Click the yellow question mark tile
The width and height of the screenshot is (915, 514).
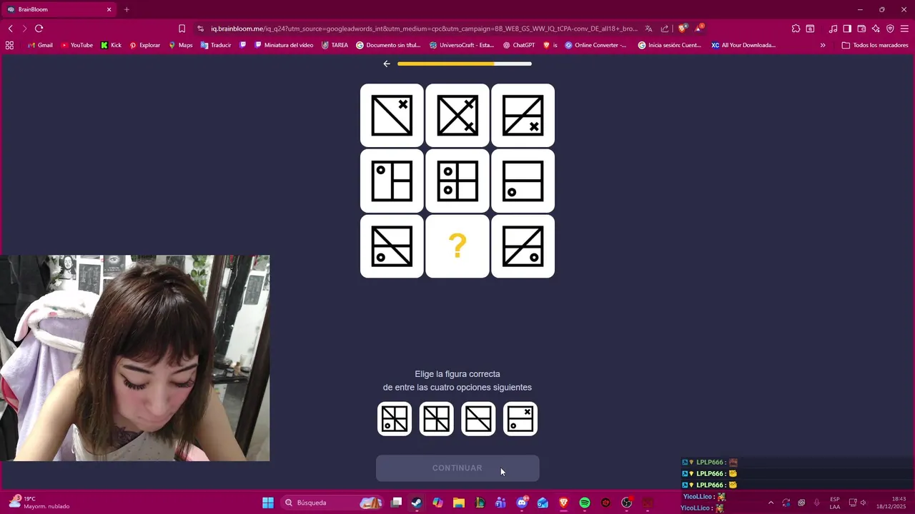pyautogui.click(x=457, y=246)
